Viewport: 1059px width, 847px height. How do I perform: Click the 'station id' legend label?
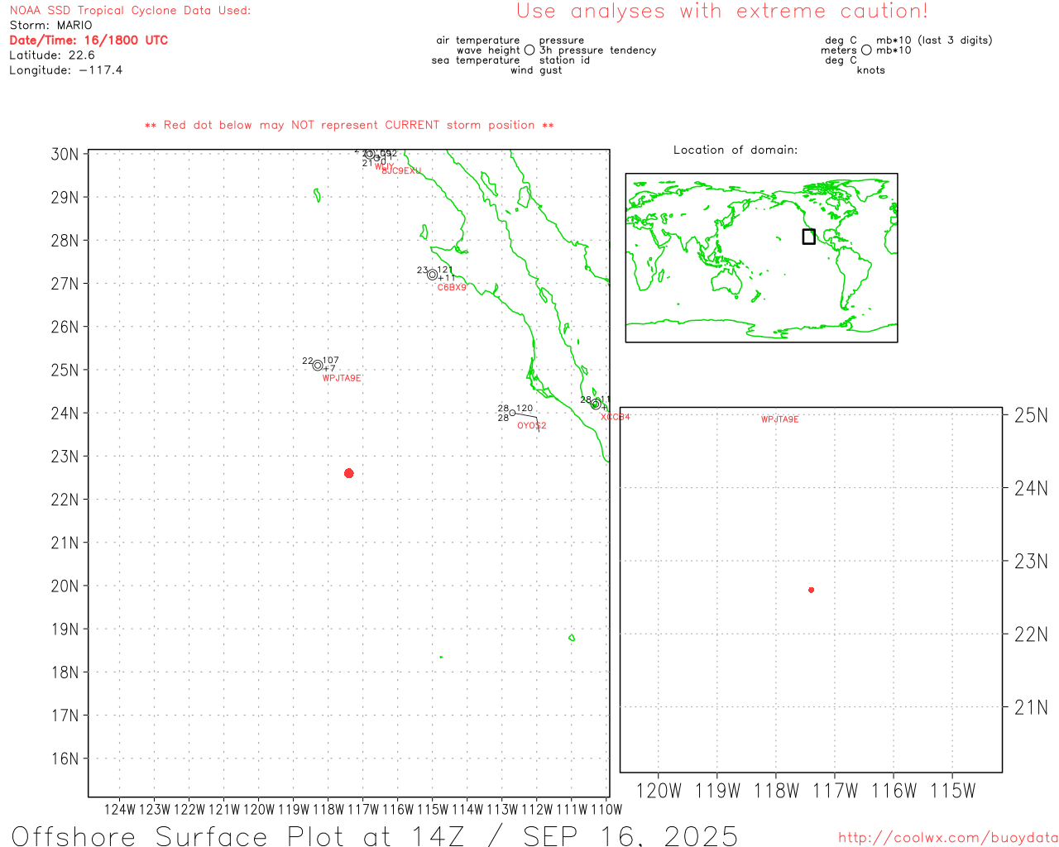tap(564, 60)
